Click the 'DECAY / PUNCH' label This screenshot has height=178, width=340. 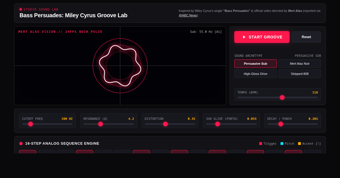(279, 119)
